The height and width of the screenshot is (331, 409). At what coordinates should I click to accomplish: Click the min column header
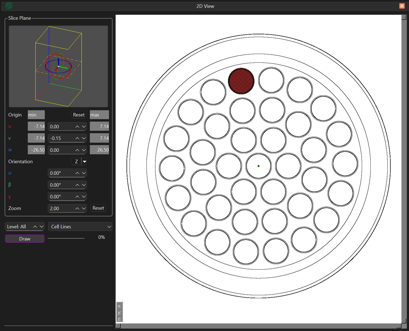36,115
